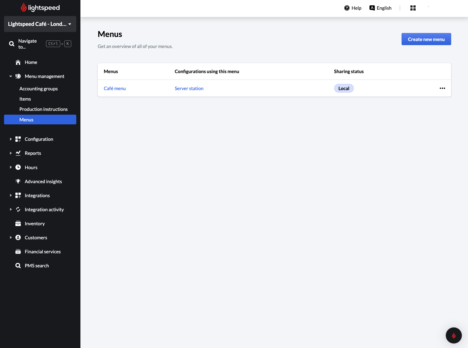Click the Advanced insights lightbulb icon

[18, 181]
